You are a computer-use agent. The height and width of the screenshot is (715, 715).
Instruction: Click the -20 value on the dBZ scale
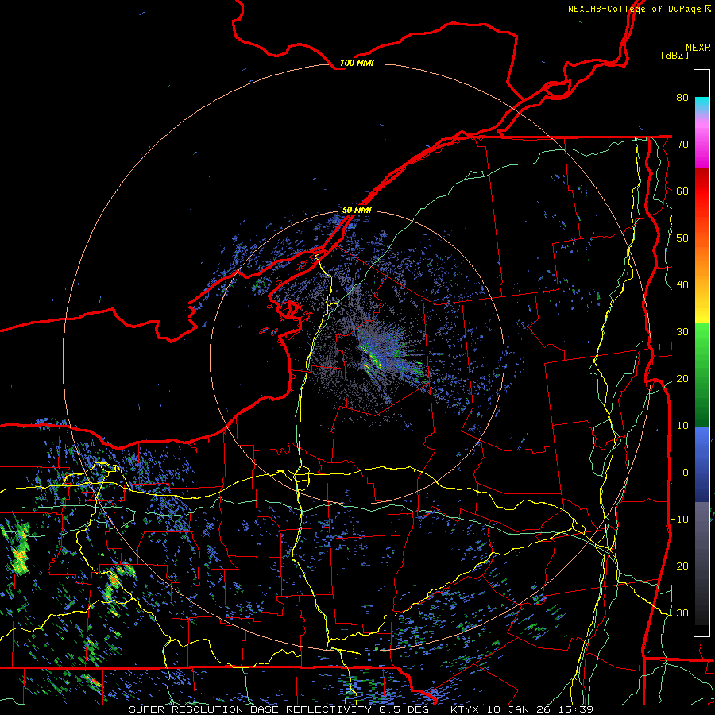click(679, 566)
